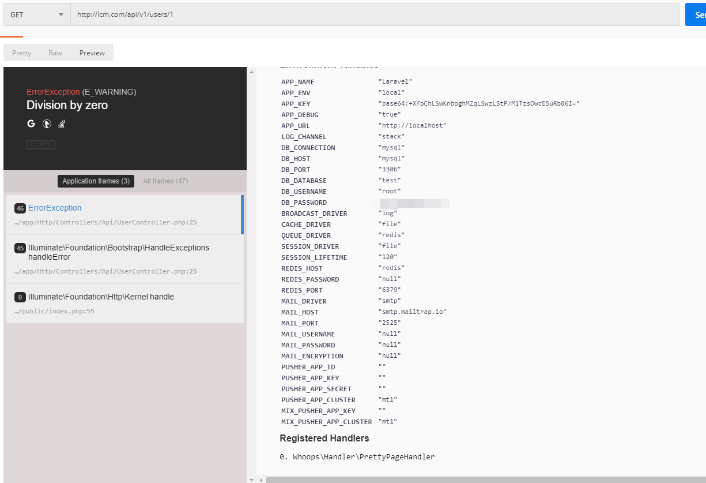
Task: Click the ErrorException title in header
Action: (x=53, y=92)
